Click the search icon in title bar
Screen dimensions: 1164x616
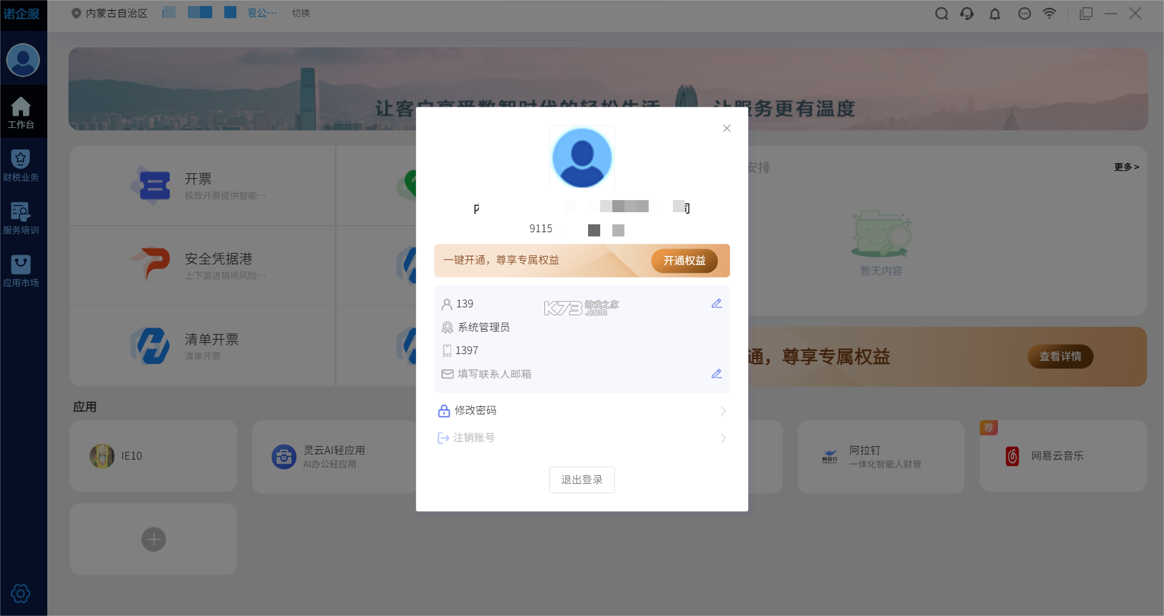click(x=942, y=13)
